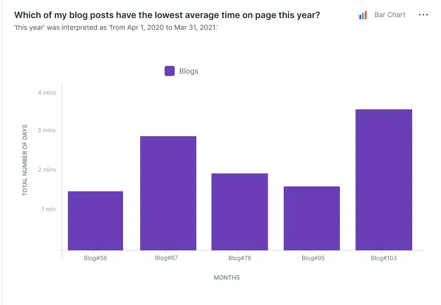Open the Bar Chart type selector label

[390, 15]
